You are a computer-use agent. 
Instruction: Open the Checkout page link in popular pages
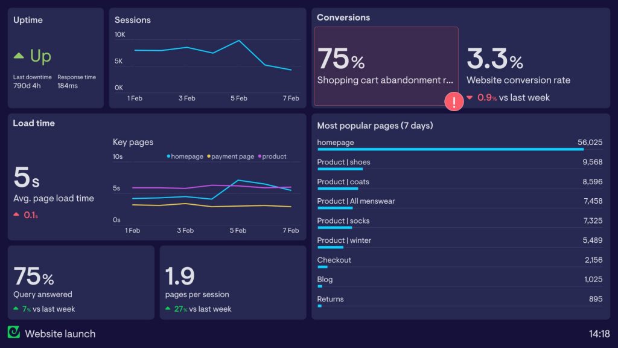click(x=334, y=260)
